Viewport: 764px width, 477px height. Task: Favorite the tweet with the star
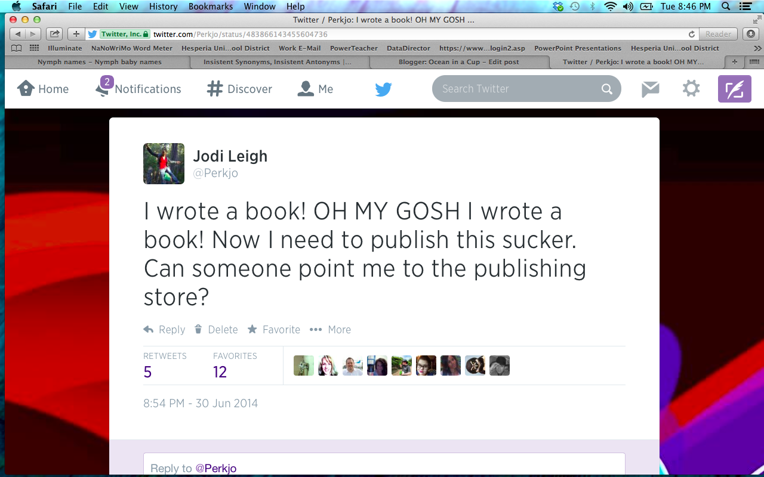(274, 330)
